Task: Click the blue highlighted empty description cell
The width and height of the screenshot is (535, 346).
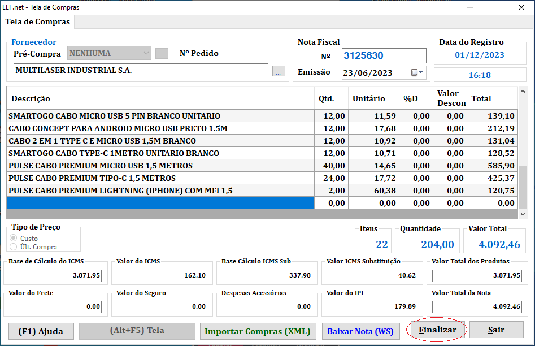Action: point(160,202)
